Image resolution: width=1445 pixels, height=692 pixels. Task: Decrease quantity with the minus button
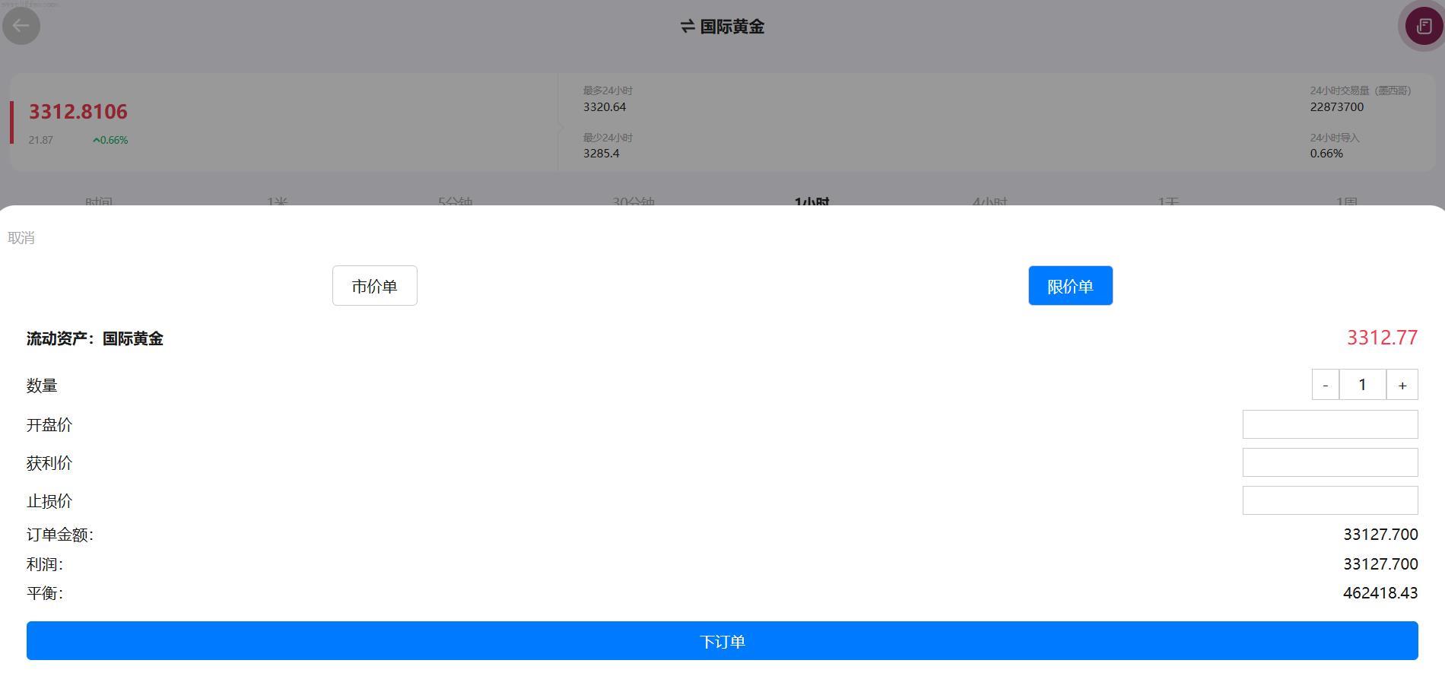point(1325,385)
